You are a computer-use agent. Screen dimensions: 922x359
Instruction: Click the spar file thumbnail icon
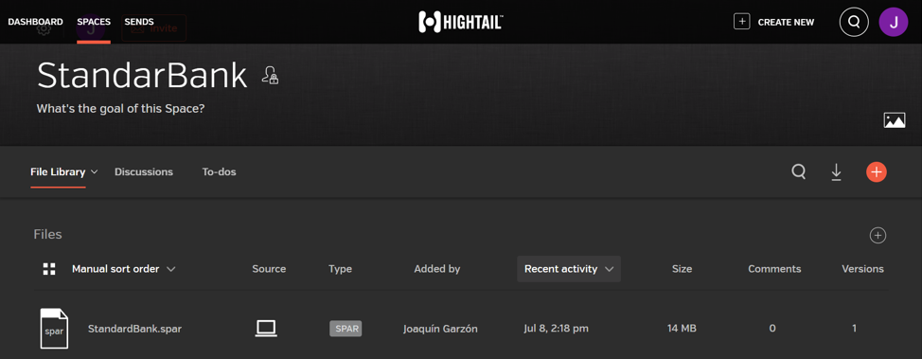pyautogui.click(x=54, y=329)
